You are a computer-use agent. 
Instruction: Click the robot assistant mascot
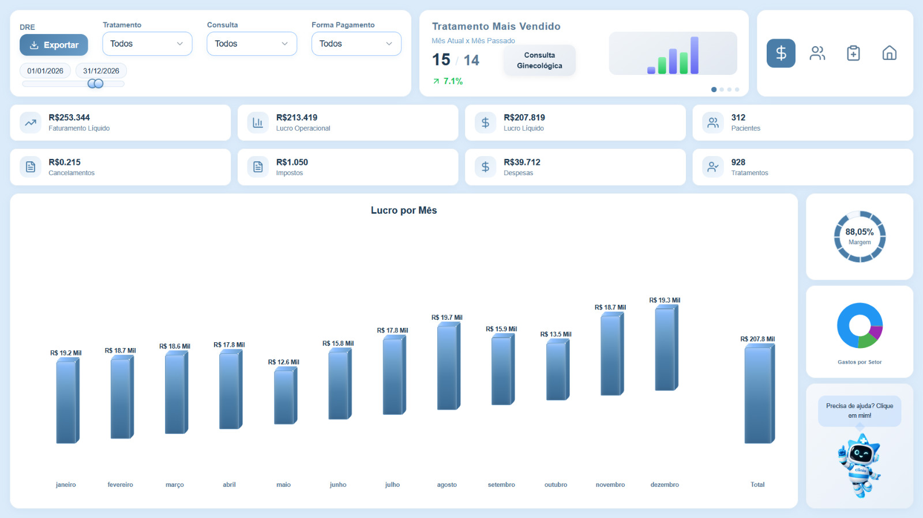(859, 466)
